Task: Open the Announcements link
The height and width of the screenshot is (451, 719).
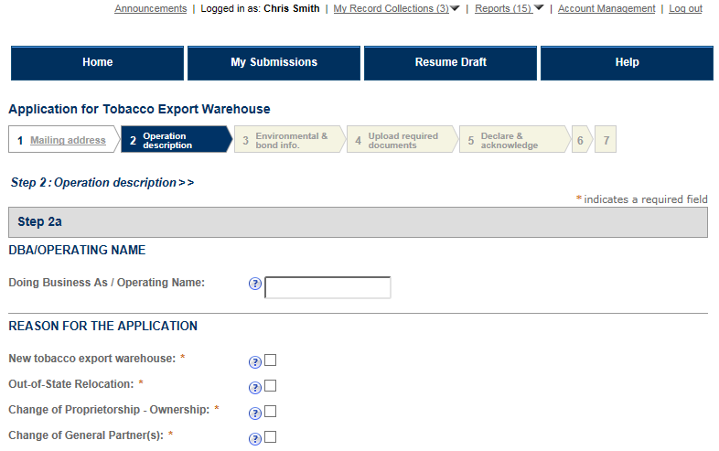Action: (150, 9)
